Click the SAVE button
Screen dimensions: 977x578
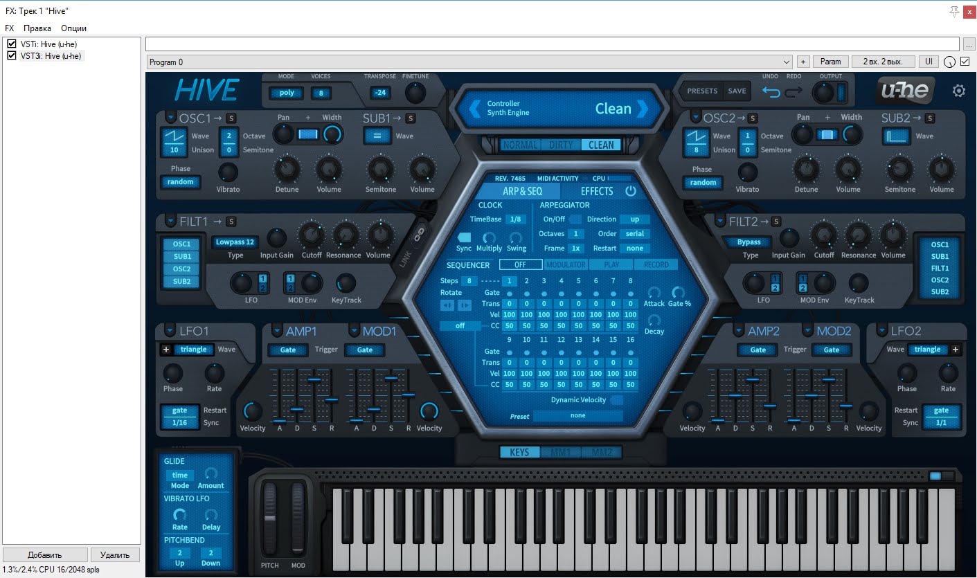(x=737, y=91)
